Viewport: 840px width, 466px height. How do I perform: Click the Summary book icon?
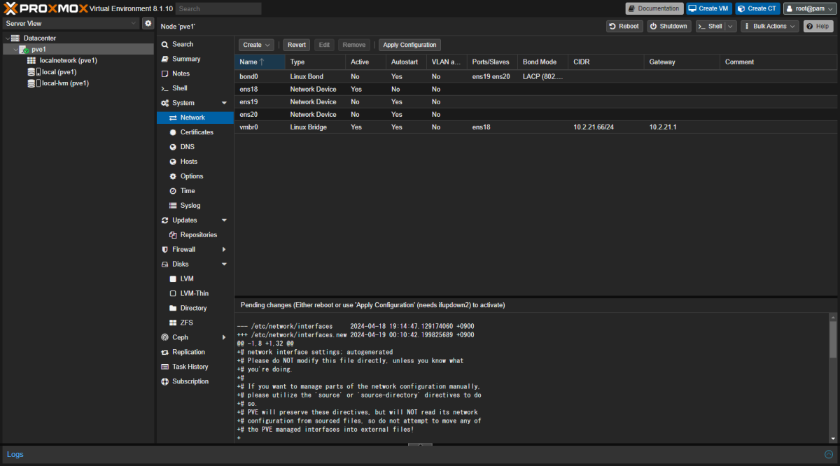coord(165,59)
